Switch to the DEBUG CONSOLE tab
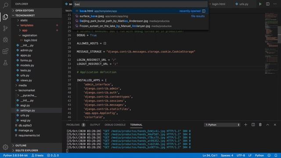 pyautogui.click(x=115, y=125)
